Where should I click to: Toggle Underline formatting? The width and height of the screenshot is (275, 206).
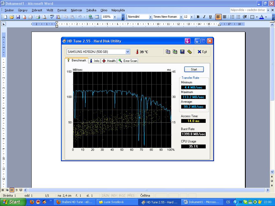210,17
